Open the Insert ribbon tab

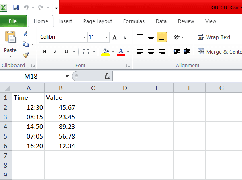pyautogui.click(x=66, y=21)
